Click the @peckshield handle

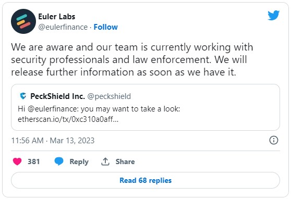(109, 96)
